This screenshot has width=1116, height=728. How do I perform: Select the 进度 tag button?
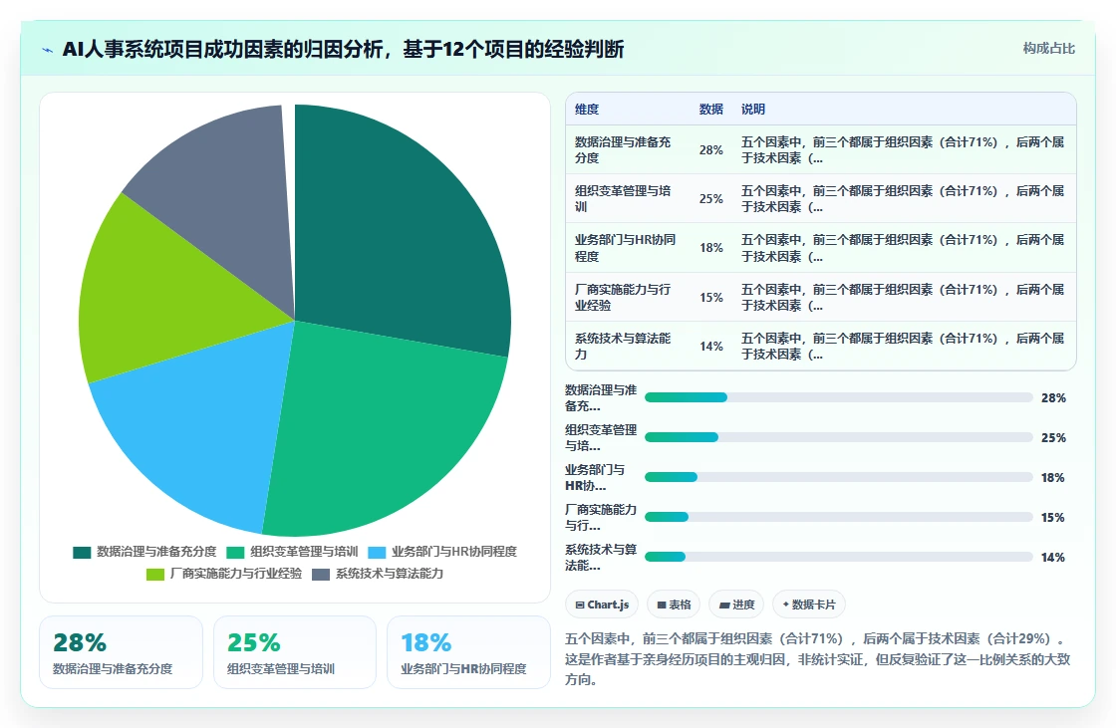(x=736, y=605)
